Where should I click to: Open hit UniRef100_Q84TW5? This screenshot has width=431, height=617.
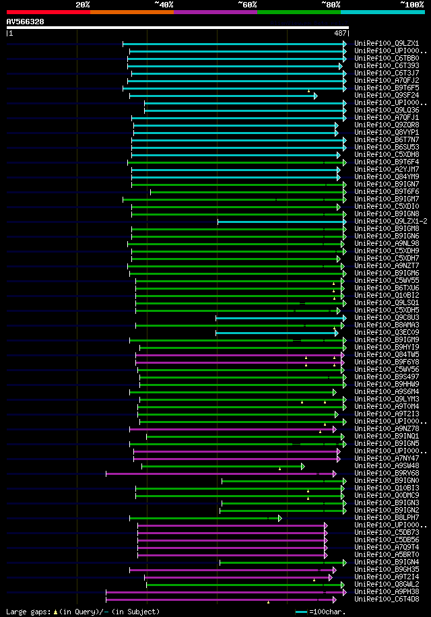[x=387, y=354]
